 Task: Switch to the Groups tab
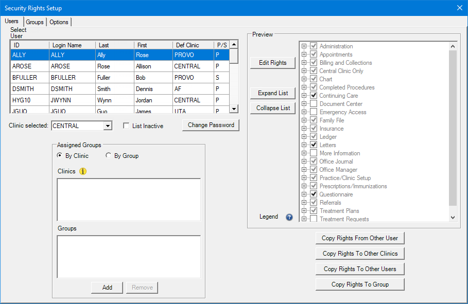pyautogui.click(x=34, y=22)
